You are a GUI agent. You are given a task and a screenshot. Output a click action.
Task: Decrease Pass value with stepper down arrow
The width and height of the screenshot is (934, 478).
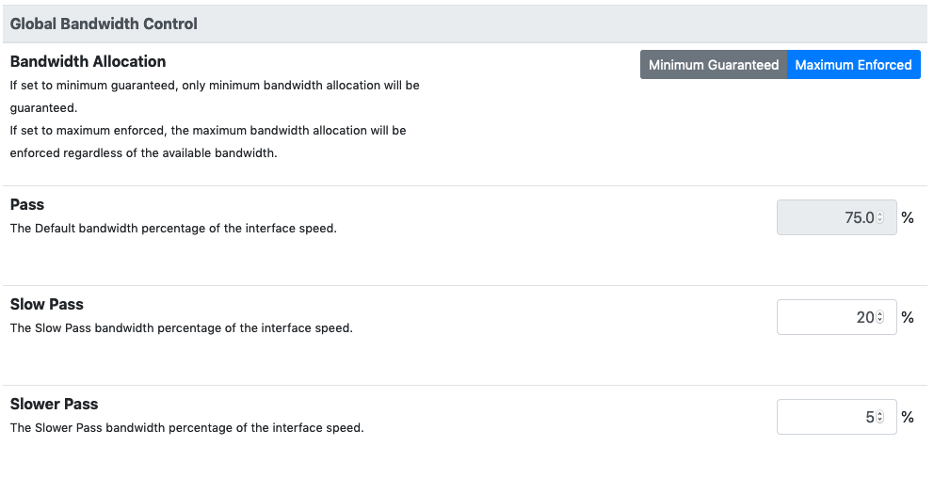tap(880, 221)
